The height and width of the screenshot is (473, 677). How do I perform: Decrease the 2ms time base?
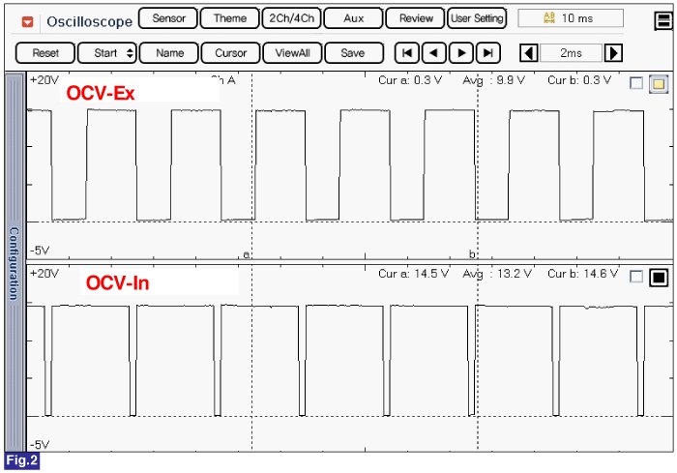click(x=528, y=53)
